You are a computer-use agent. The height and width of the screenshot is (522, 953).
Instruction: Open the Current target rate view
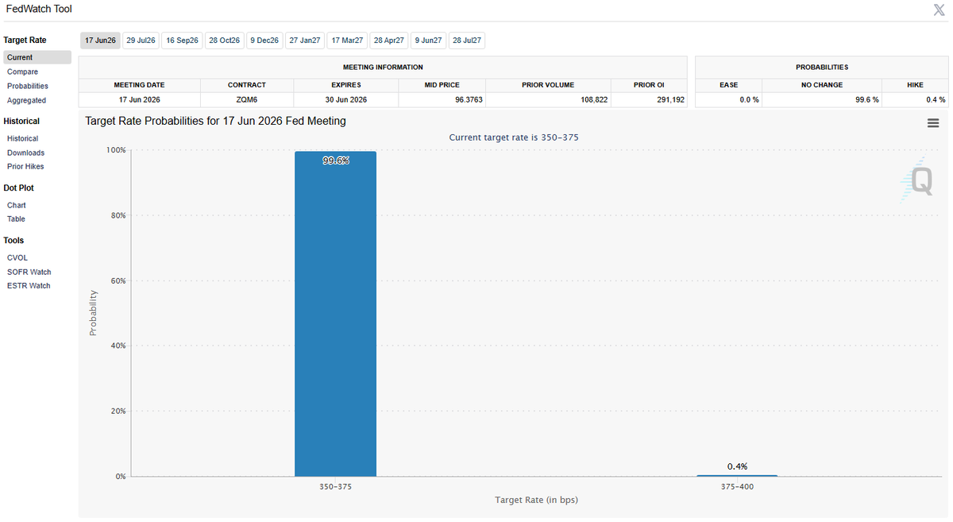[37, 57]
